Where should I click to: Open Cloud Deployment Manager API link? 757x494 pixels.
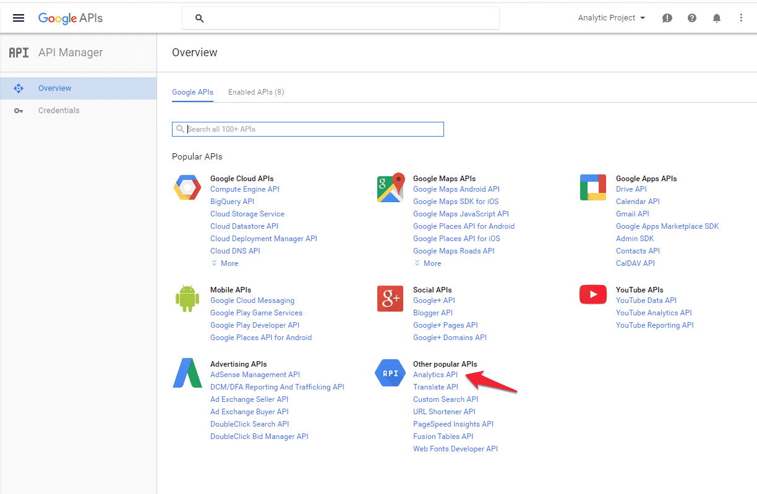click(x=263, y=239)
